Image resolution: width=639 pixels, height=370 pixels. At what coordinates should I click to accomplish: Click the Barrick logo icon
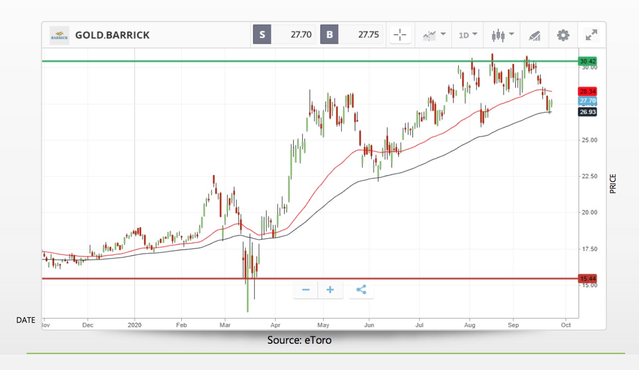[59, 35]
